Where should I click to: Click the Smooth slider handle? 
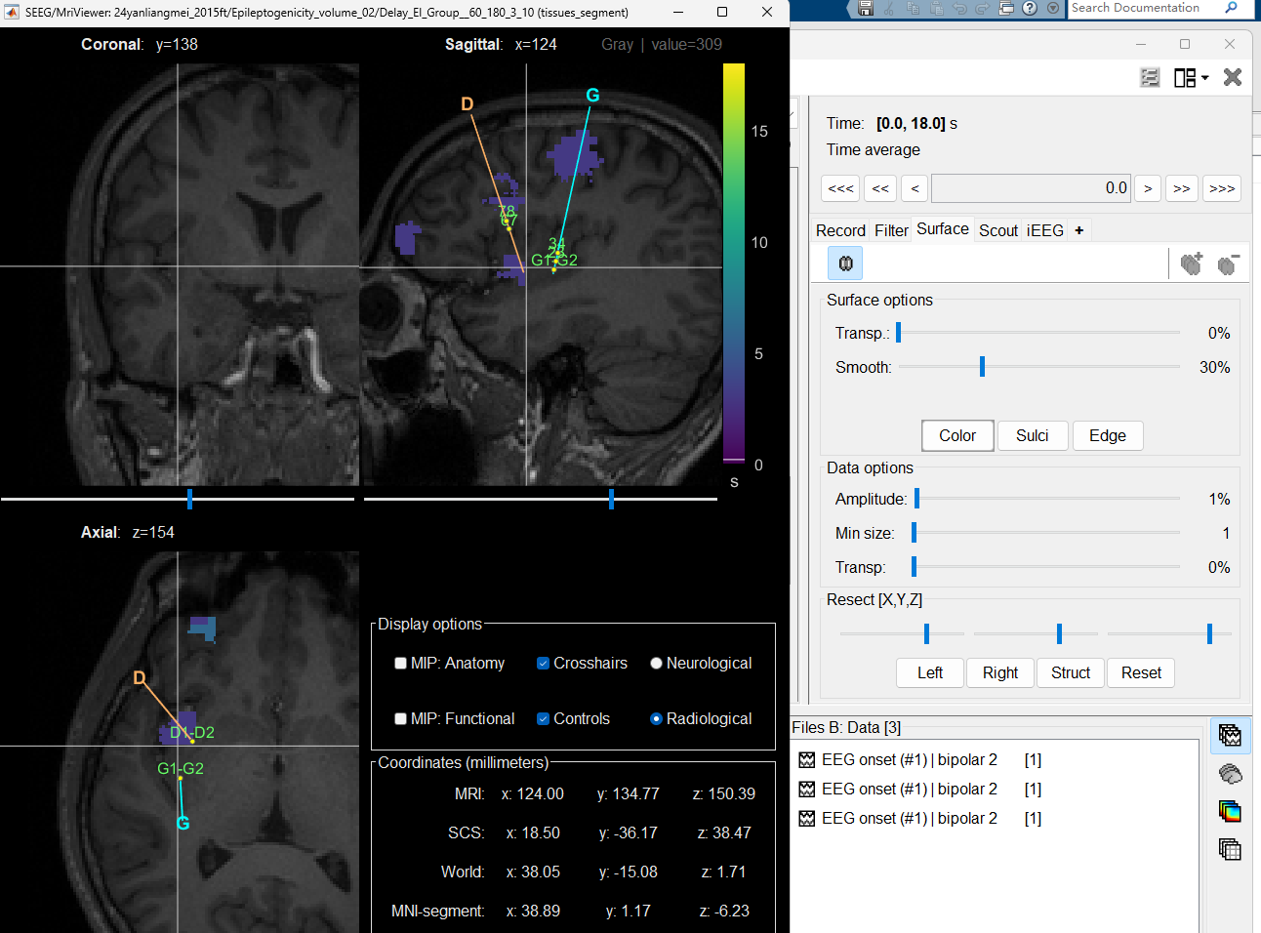click(x=982, y=367)
